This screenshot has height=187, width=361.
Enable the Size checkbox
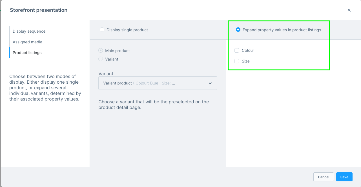pyautogui.click(x=237, y=61)
